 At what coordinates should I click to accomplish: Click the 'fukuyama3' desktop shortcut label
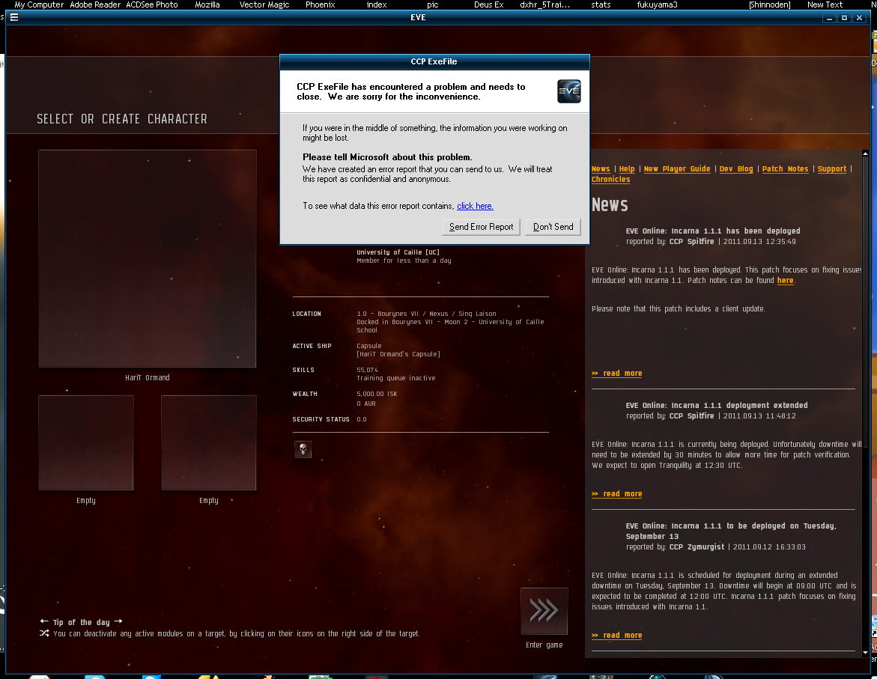[657, 4]
